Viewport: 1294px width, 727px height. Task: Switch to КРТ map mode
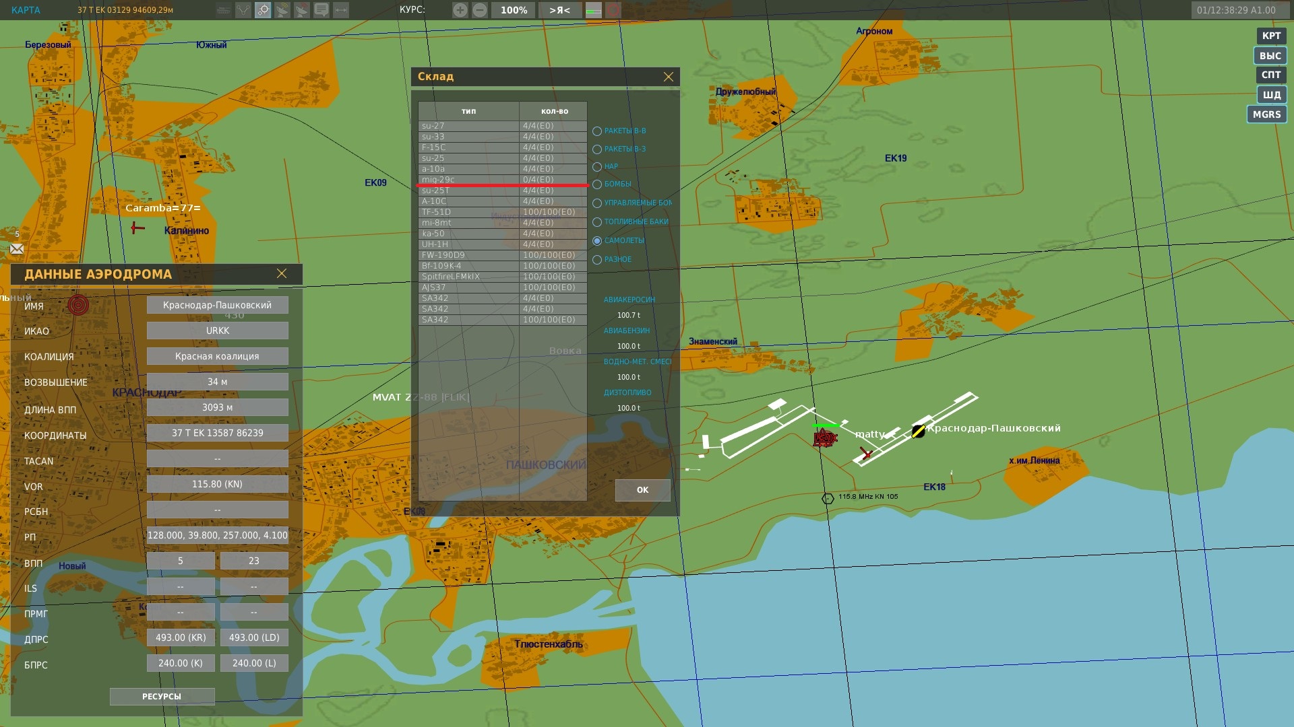point(1271,36)
